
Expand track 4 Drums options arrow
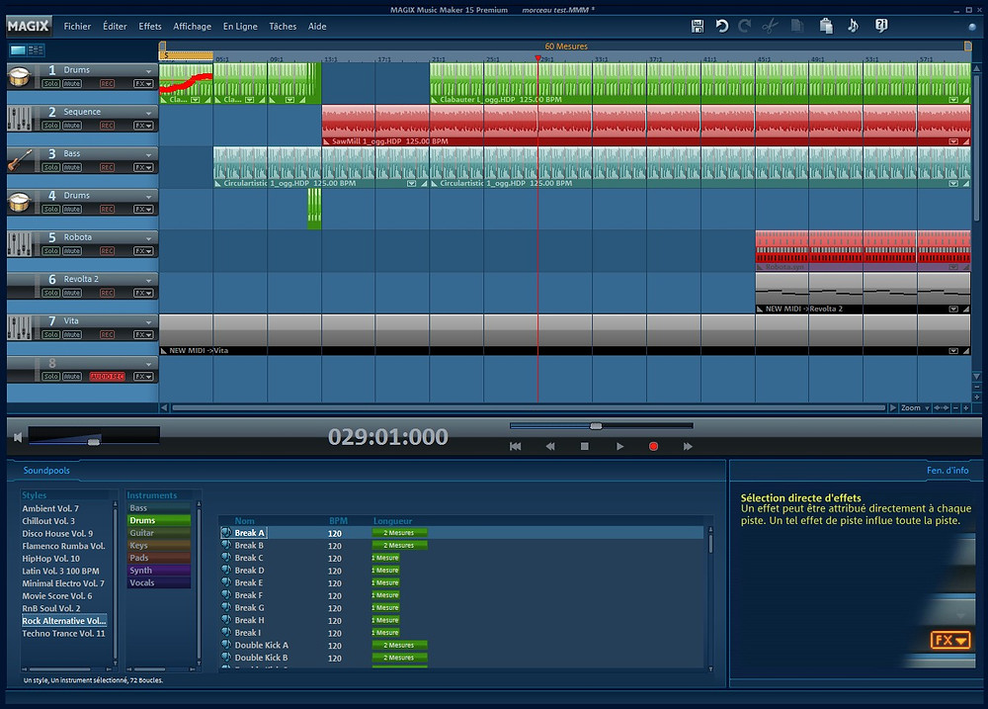point(149,197)
